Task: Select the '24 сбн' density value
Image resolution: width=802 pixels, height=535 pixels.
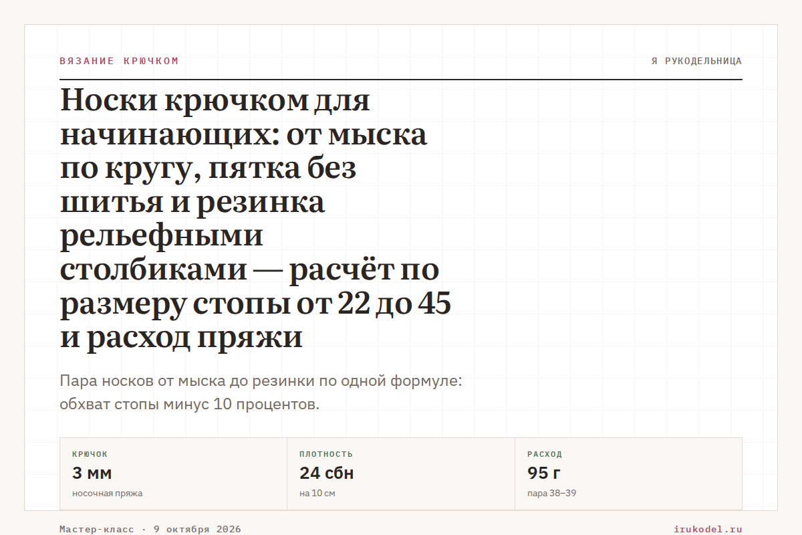Action: tap(327, 473)
